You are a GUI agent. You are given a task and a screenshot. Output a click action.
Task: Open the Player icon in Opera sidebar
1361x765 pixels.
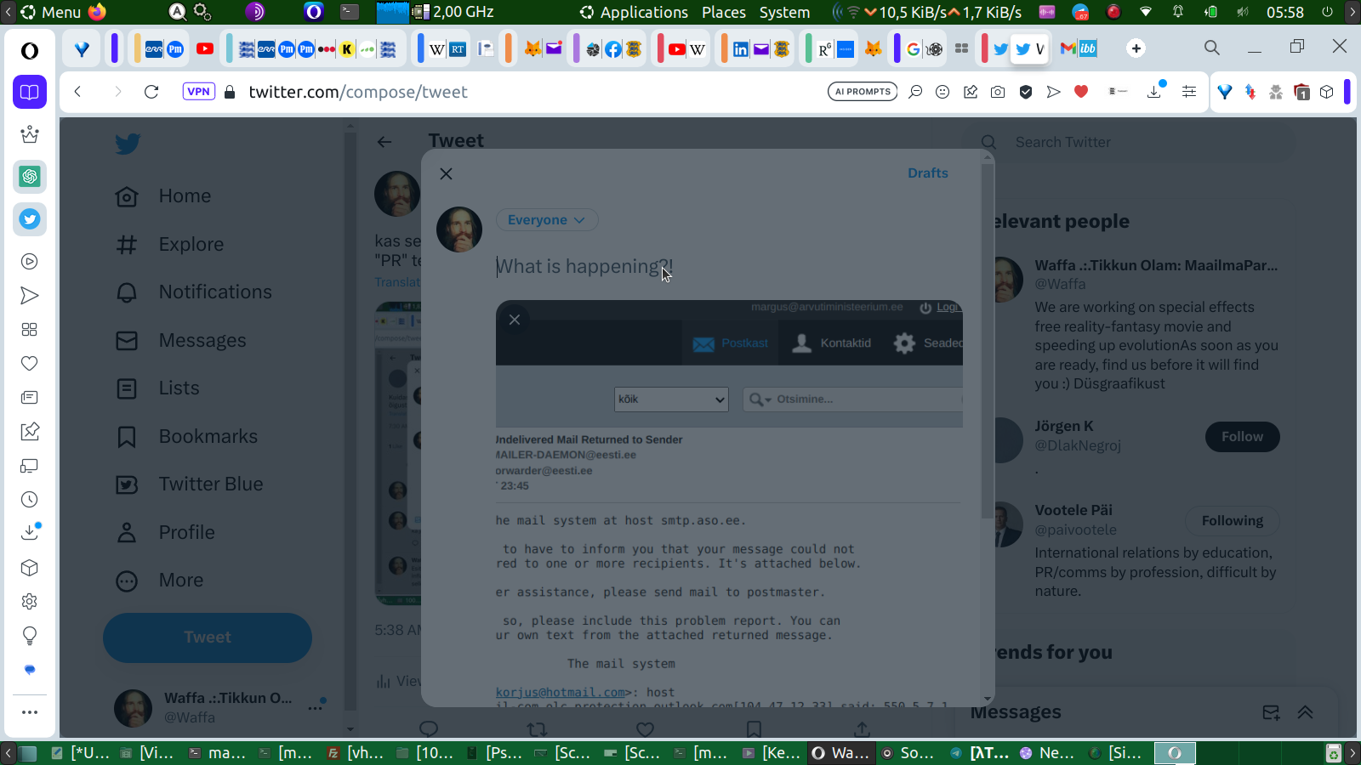click(30, 262)
